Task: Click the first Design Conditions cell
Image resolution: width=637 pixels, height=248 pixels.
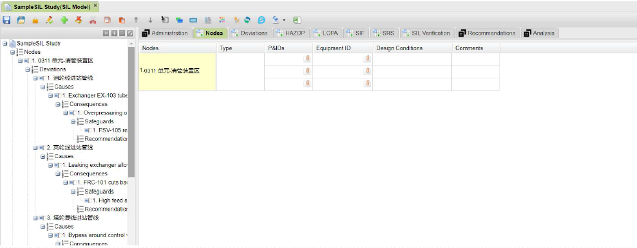Action: coord(412,58)
